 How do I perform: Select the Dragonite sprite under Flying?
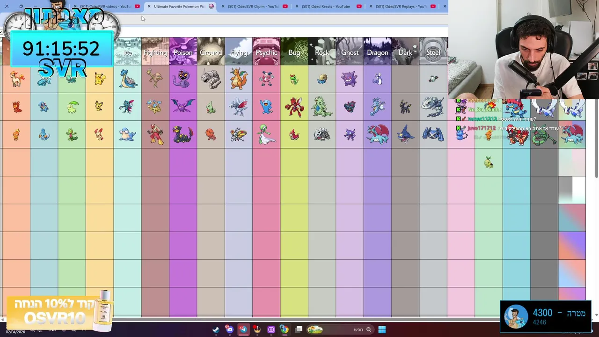coord(239,79)
